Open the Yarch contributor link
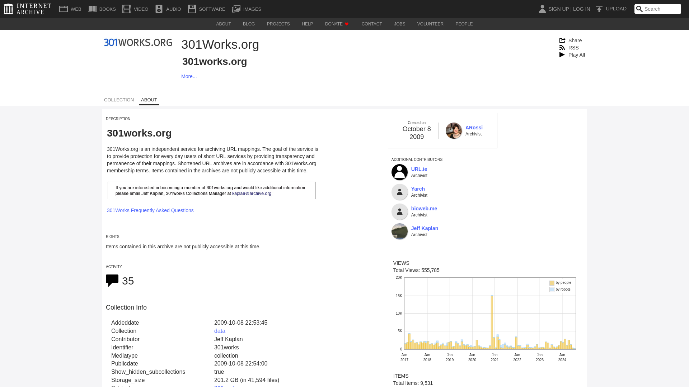This screenshot has height=387, width=689. 418,189
